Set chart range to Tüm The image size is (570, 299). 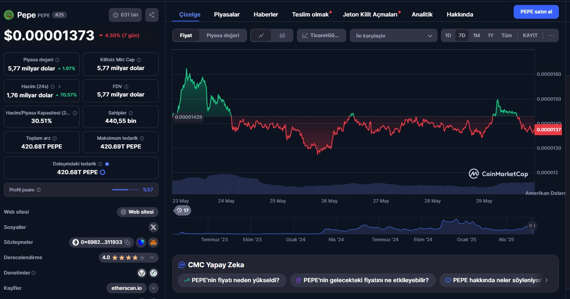[x=506, y=36]
